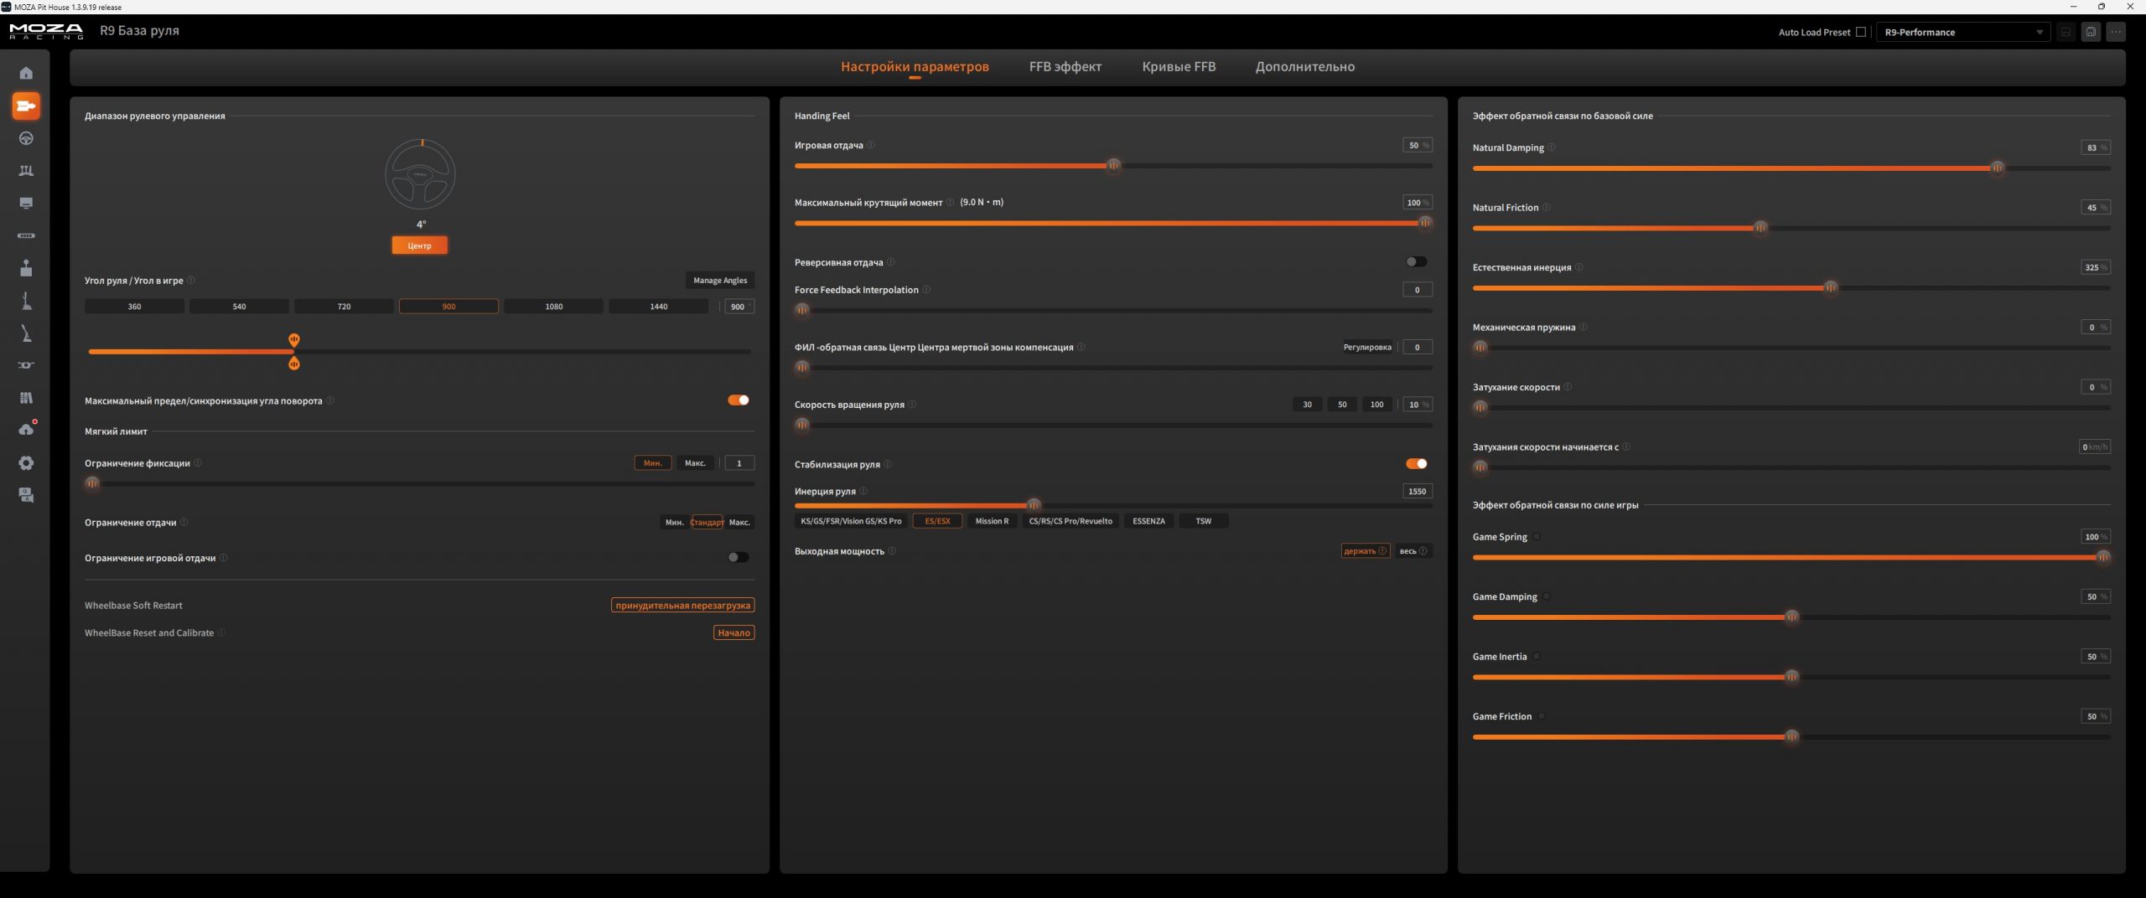This screenshot has height=898, width=2146.
Task: Click the Естественная инерция slider handle
Action: click(1831, 288)
